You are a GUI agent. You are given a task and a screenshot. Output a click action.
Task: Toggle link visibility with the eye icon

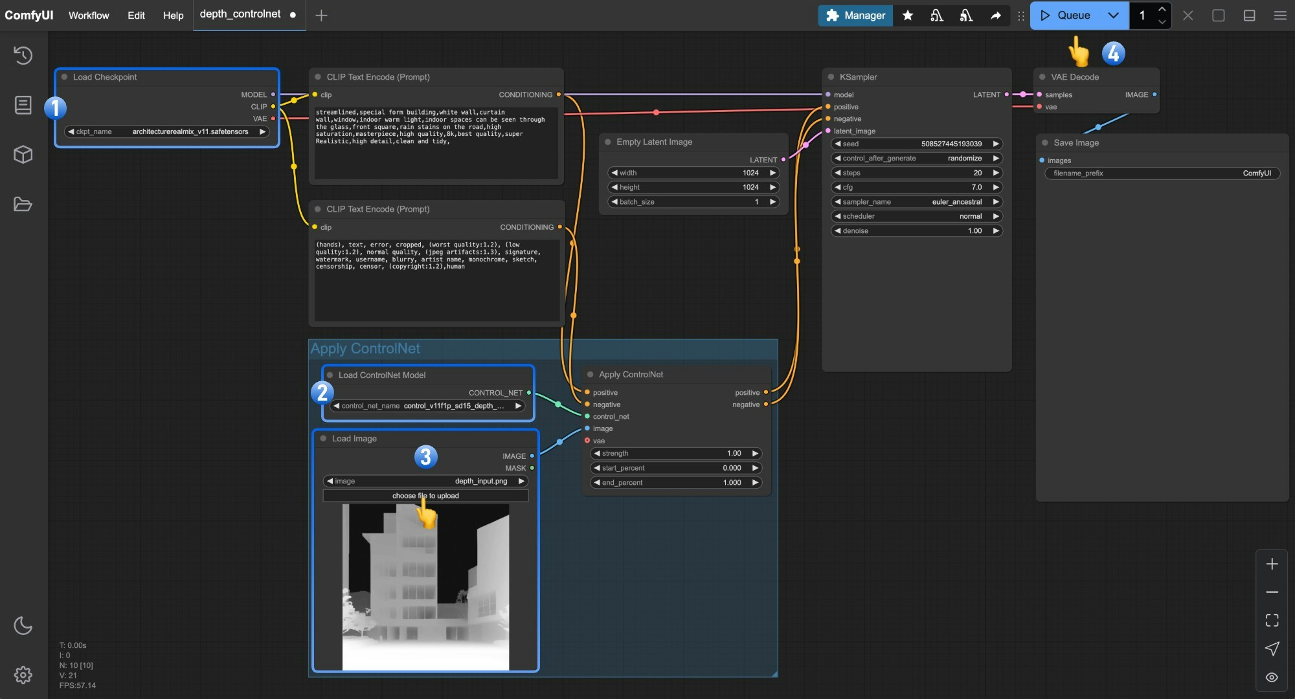tap(1272, 677)
